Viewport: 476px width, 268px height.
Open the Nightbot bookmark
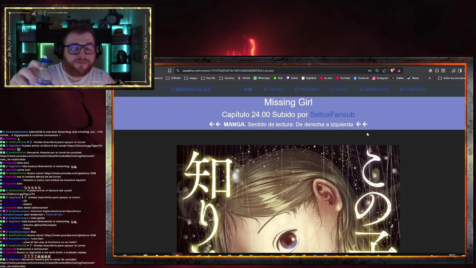click(x=309, y=78)
